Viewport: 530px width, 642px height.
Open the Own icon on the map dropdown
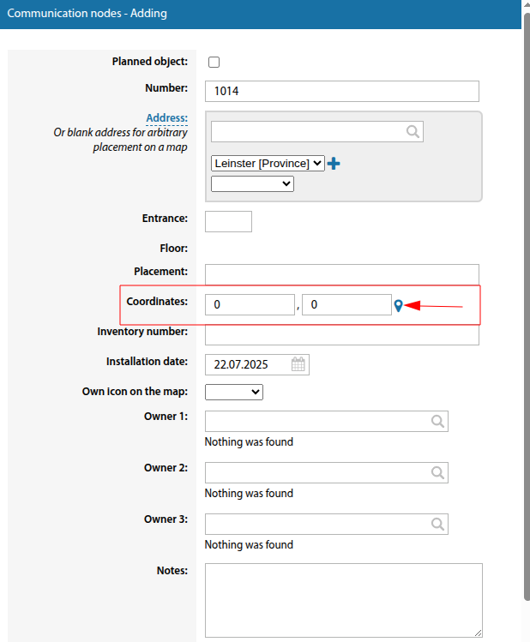pos(234,392)
